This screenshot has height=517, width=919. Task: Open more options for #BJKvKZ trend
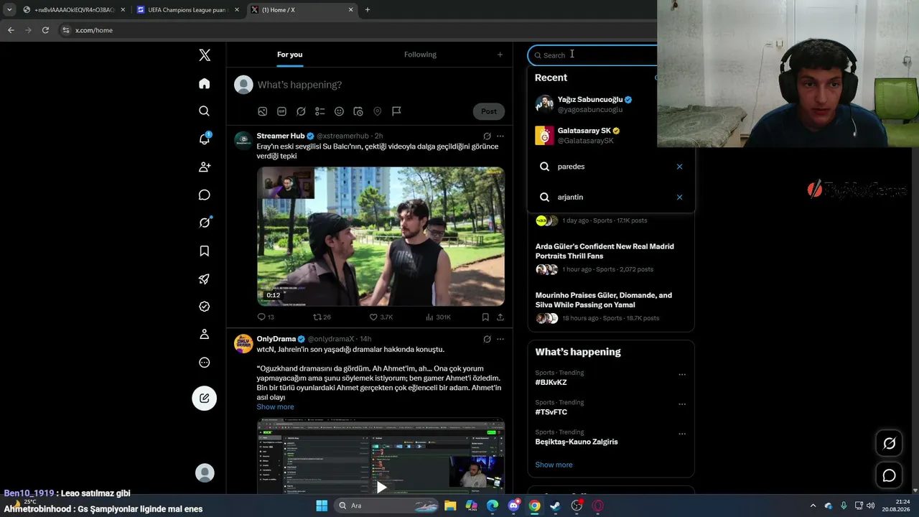pos(682,374)
